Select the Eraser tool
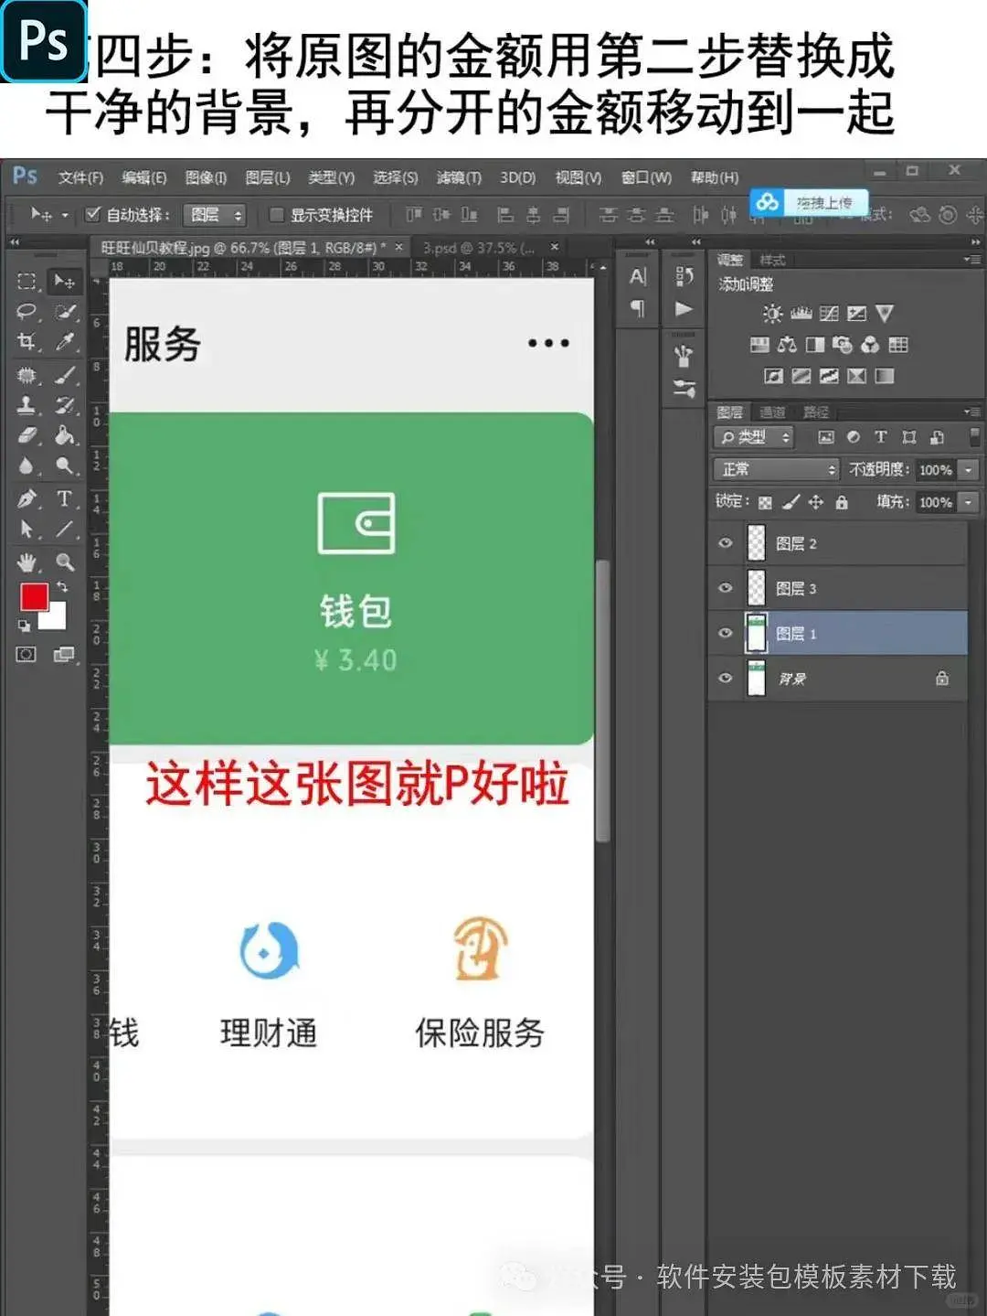This screenshot has height=1316, width=987. (x=27, y=434)
